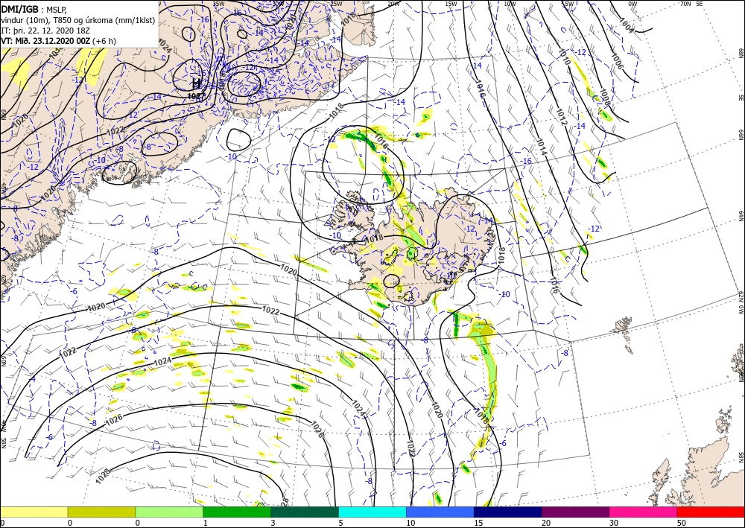Click the "DMI/IGB" title text
745x528 pixels.
(20, 9)
